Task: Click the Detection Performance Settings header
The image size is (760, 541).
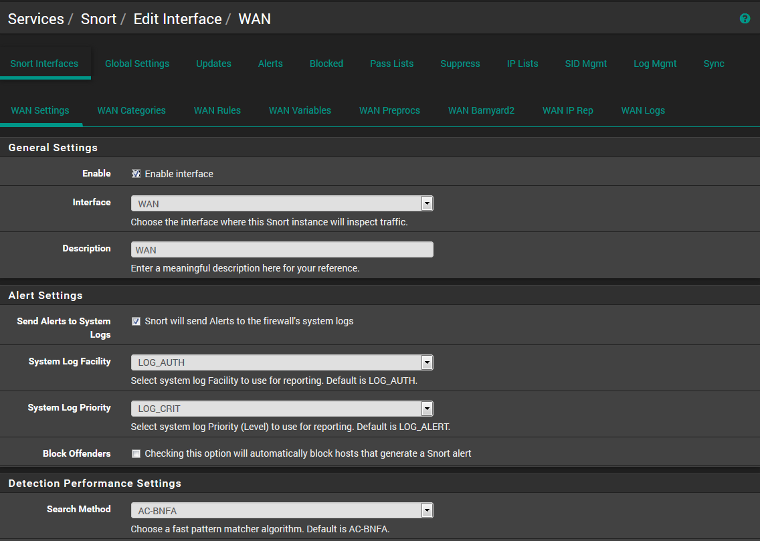Action: (x=95, y=483)
